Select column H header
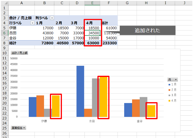 click(146, 3)
